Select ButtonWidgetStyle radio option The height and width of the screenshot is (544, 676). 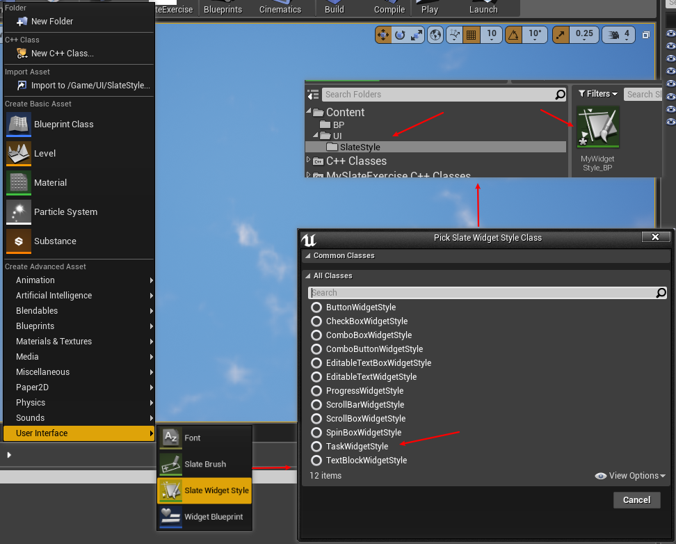tap(316, 307)
